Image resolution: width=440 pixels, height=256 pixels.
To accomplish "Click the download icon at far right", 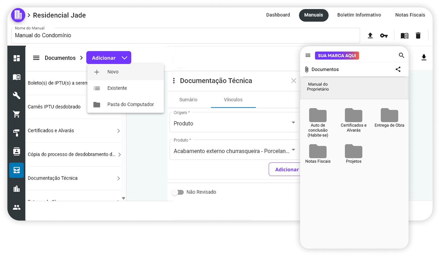I will 424,58.
